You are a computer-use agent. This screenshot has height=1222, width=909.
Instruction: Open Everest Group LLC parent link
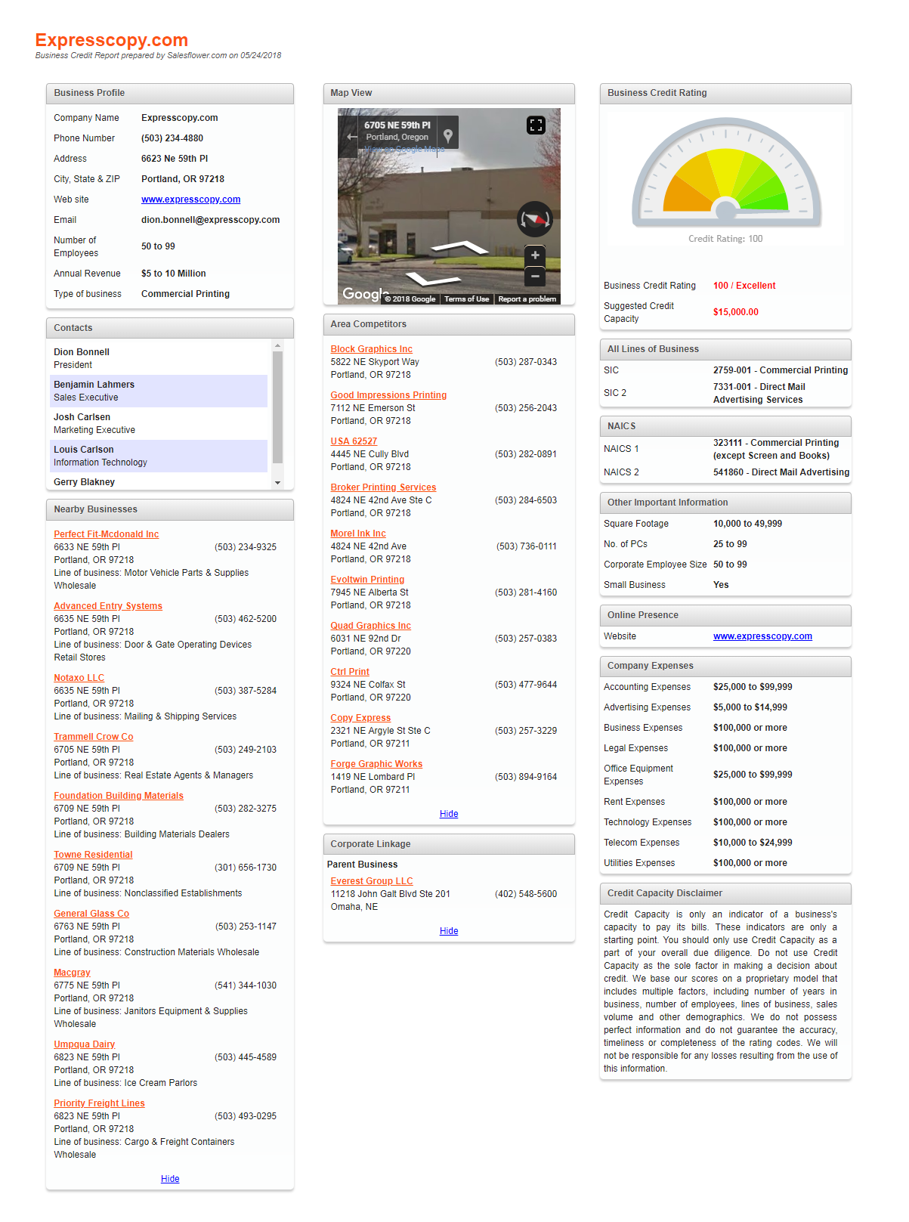point(372,881)
